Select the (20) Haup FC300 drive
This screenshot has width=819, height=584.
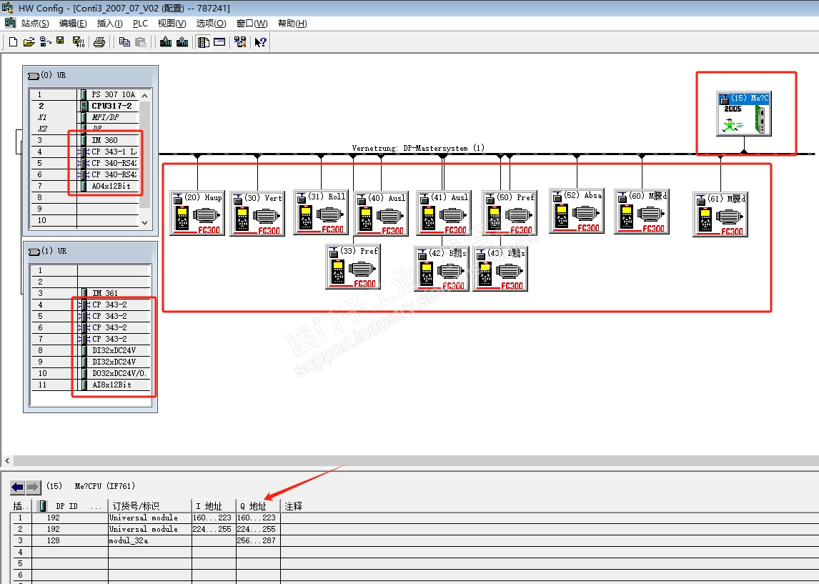(197, 213)
